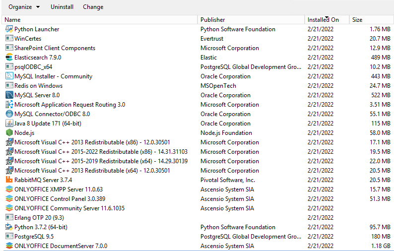Click the psqlODBC_x64 icon
Screen dimensions: 394x251
[x=9, y=66]
